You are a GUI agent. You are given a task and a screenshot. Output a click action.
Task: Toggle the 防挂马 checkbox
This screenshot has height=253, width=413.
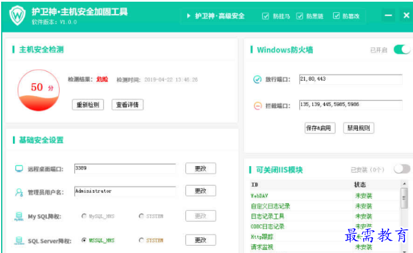(265, 16)
